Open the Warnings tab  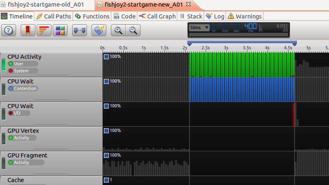[x=244, y=16]
